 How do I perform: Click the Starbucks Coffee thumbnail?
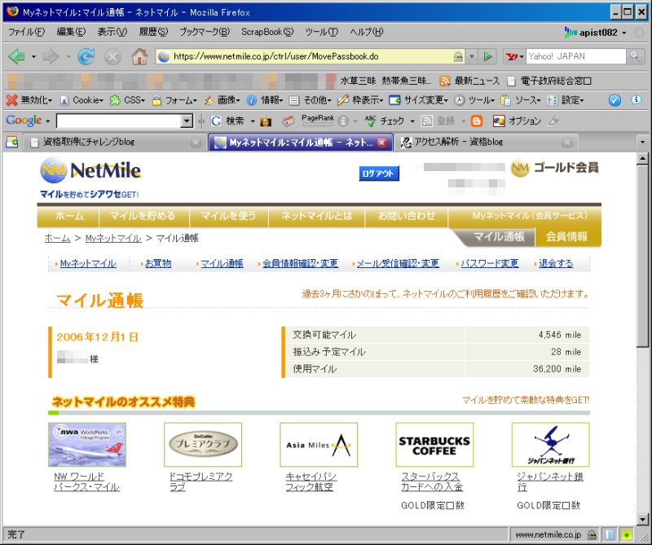click(434, 445)
